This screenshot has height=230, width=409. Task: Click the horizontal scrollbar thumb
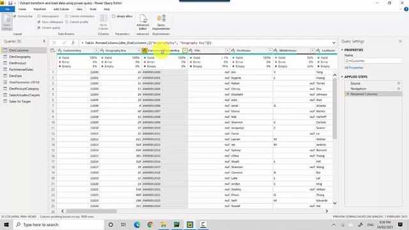point(91,211)
